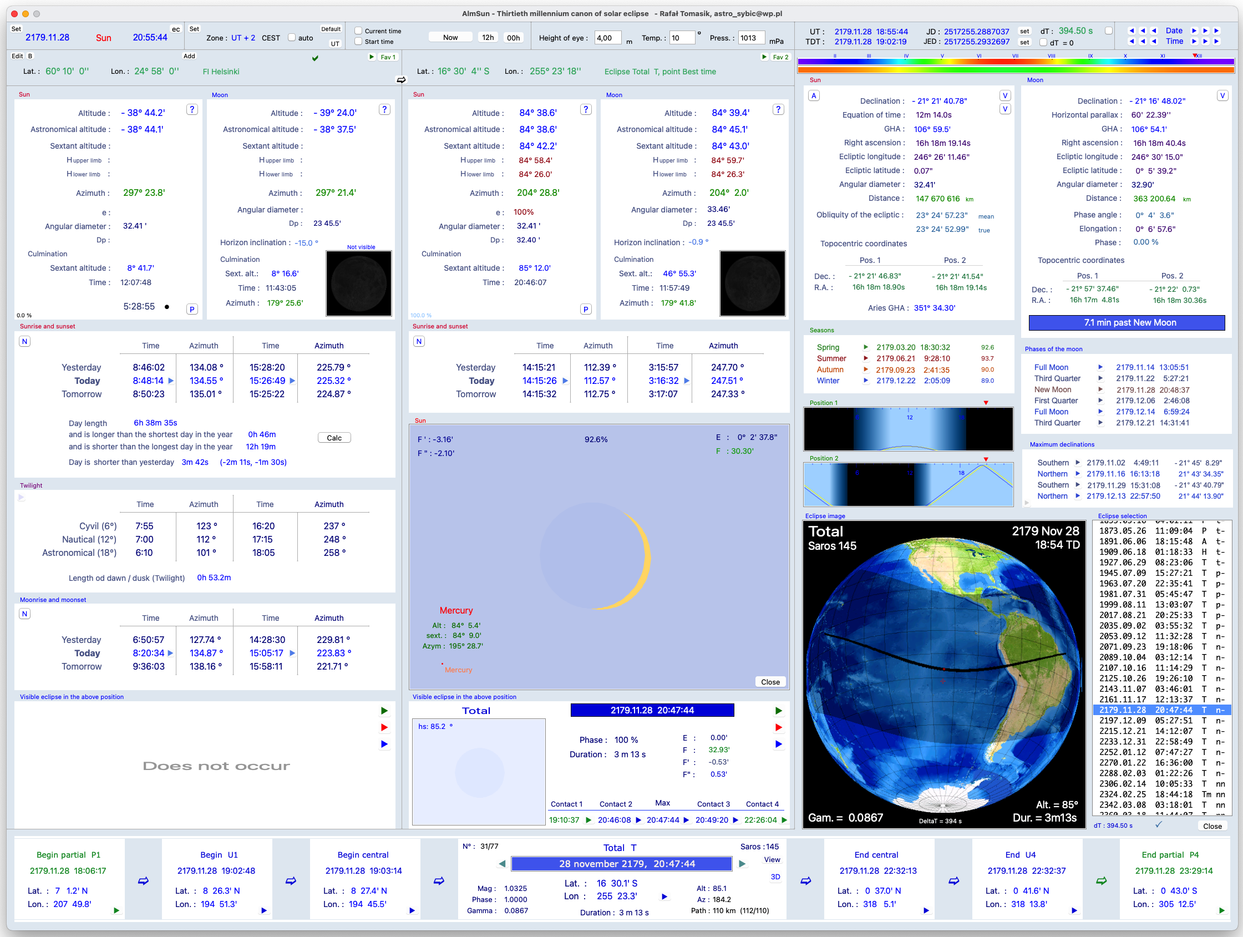This screenshot has height=937, width=1243.
Task: Click the arrow beside Lon 255 23.3'
Action: [664, 897]
